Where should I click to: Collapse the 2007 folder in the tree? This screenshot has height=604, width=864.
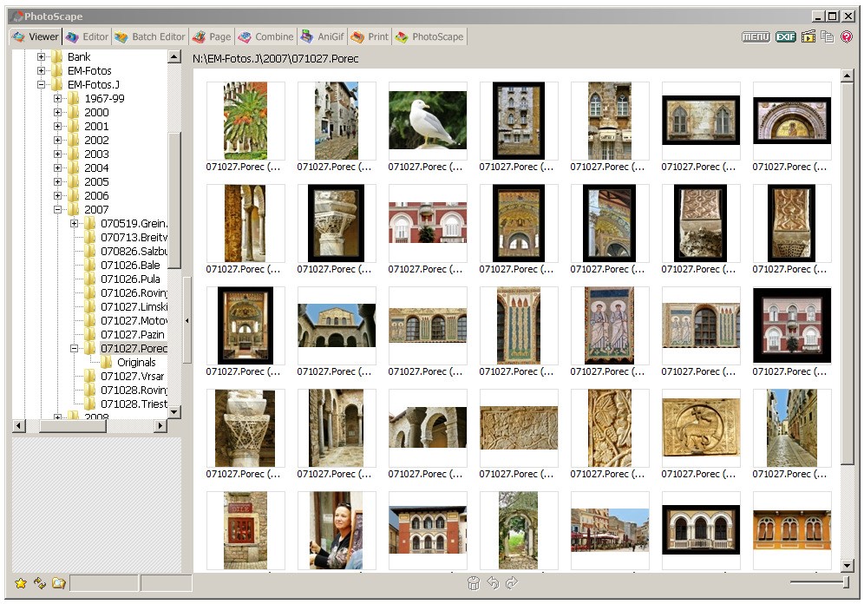pyautogui.click(x=58, y=209)
